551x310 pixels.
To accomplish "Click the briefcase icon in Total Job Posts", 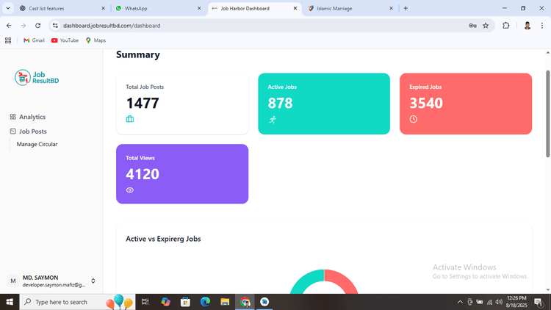I will [130, 119].
